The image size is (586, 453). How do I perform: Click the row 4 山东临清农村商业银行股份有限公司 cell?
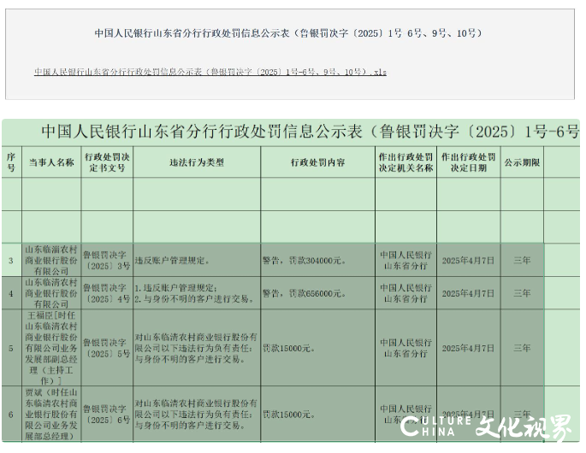[x=51, y=293]
